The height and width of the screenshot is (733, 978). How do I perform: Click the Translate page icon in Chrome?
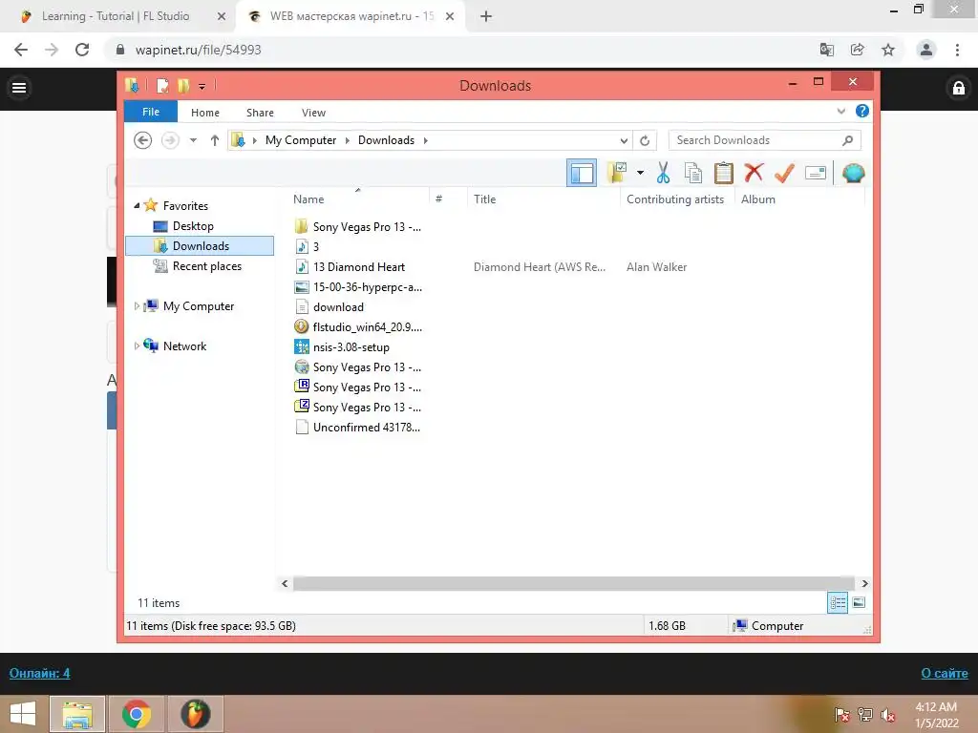(x=827, y=50)
